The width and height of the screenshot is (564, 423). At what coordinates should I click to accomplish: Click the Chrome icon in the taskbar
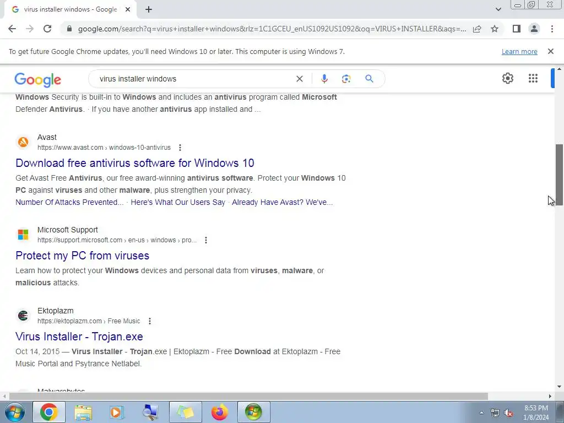click(49, 412)
